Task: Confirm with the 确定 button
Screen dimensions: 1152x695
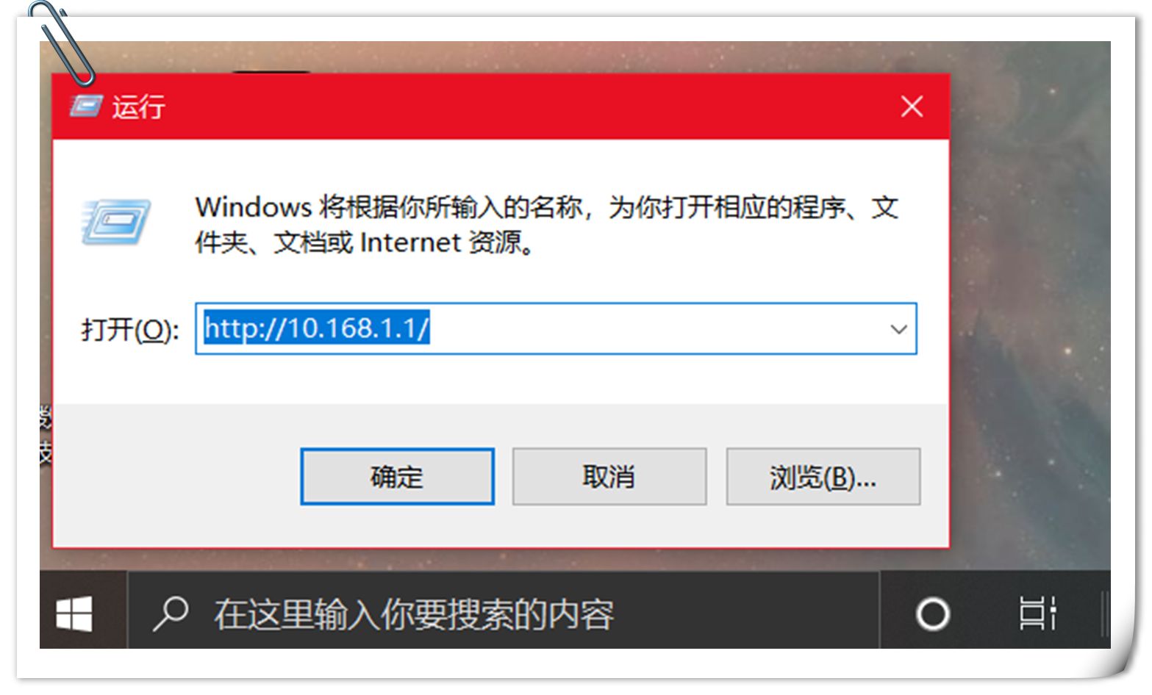Action: click(397, 477)
